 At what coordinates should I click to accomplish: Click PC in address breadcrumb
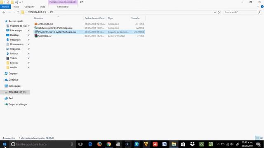[x=52, y=12]
